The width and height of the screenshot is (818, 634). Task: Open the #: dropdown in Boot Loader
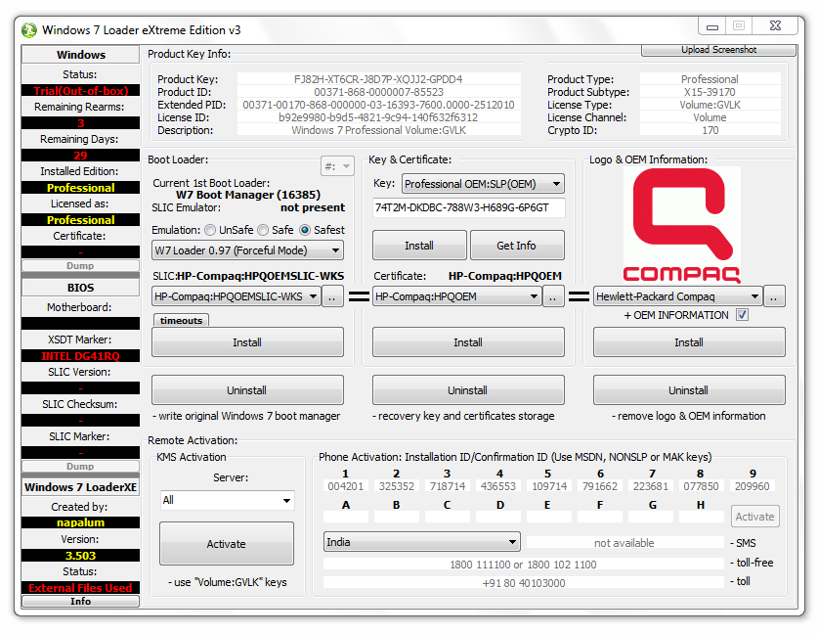point(337,166)
